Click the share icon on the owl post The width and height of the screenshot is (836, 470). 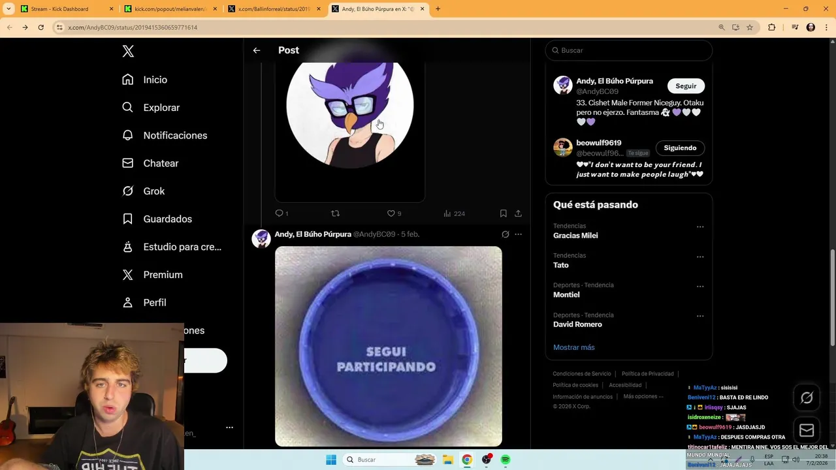point(518,213)
